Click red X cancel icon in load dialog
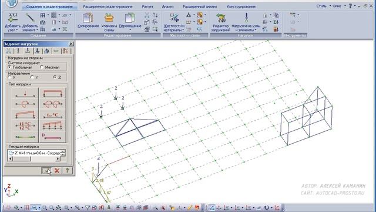 coord(57,171)
